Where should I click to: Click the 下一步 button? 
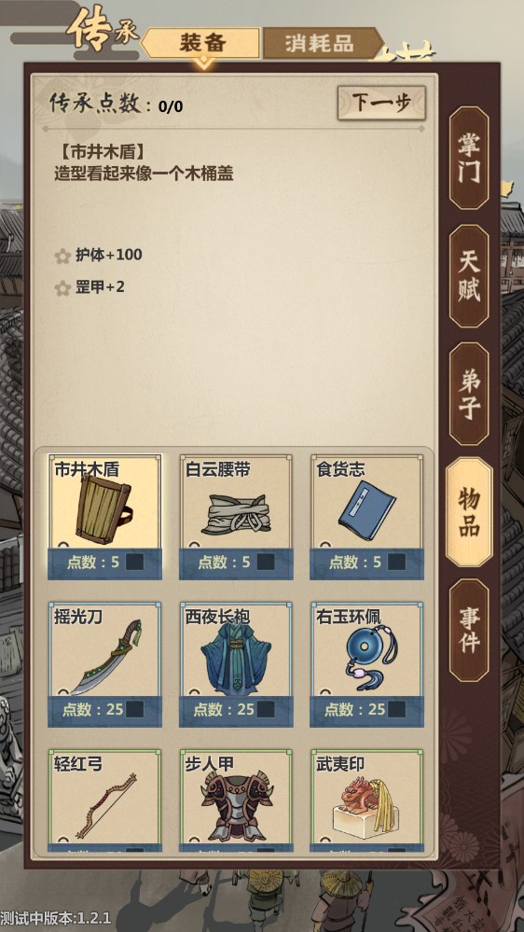381,103
